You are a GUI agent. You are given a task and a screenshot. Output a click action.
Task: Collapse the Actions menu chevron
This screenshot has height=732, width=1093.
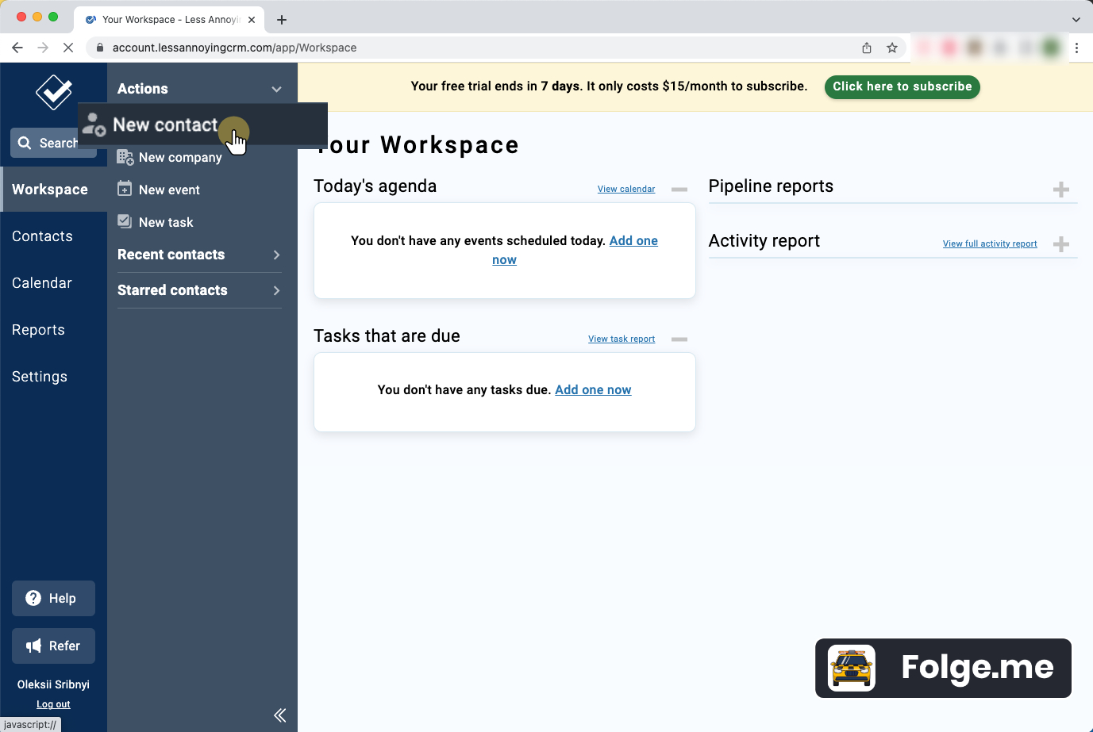[x=276, y=89]
